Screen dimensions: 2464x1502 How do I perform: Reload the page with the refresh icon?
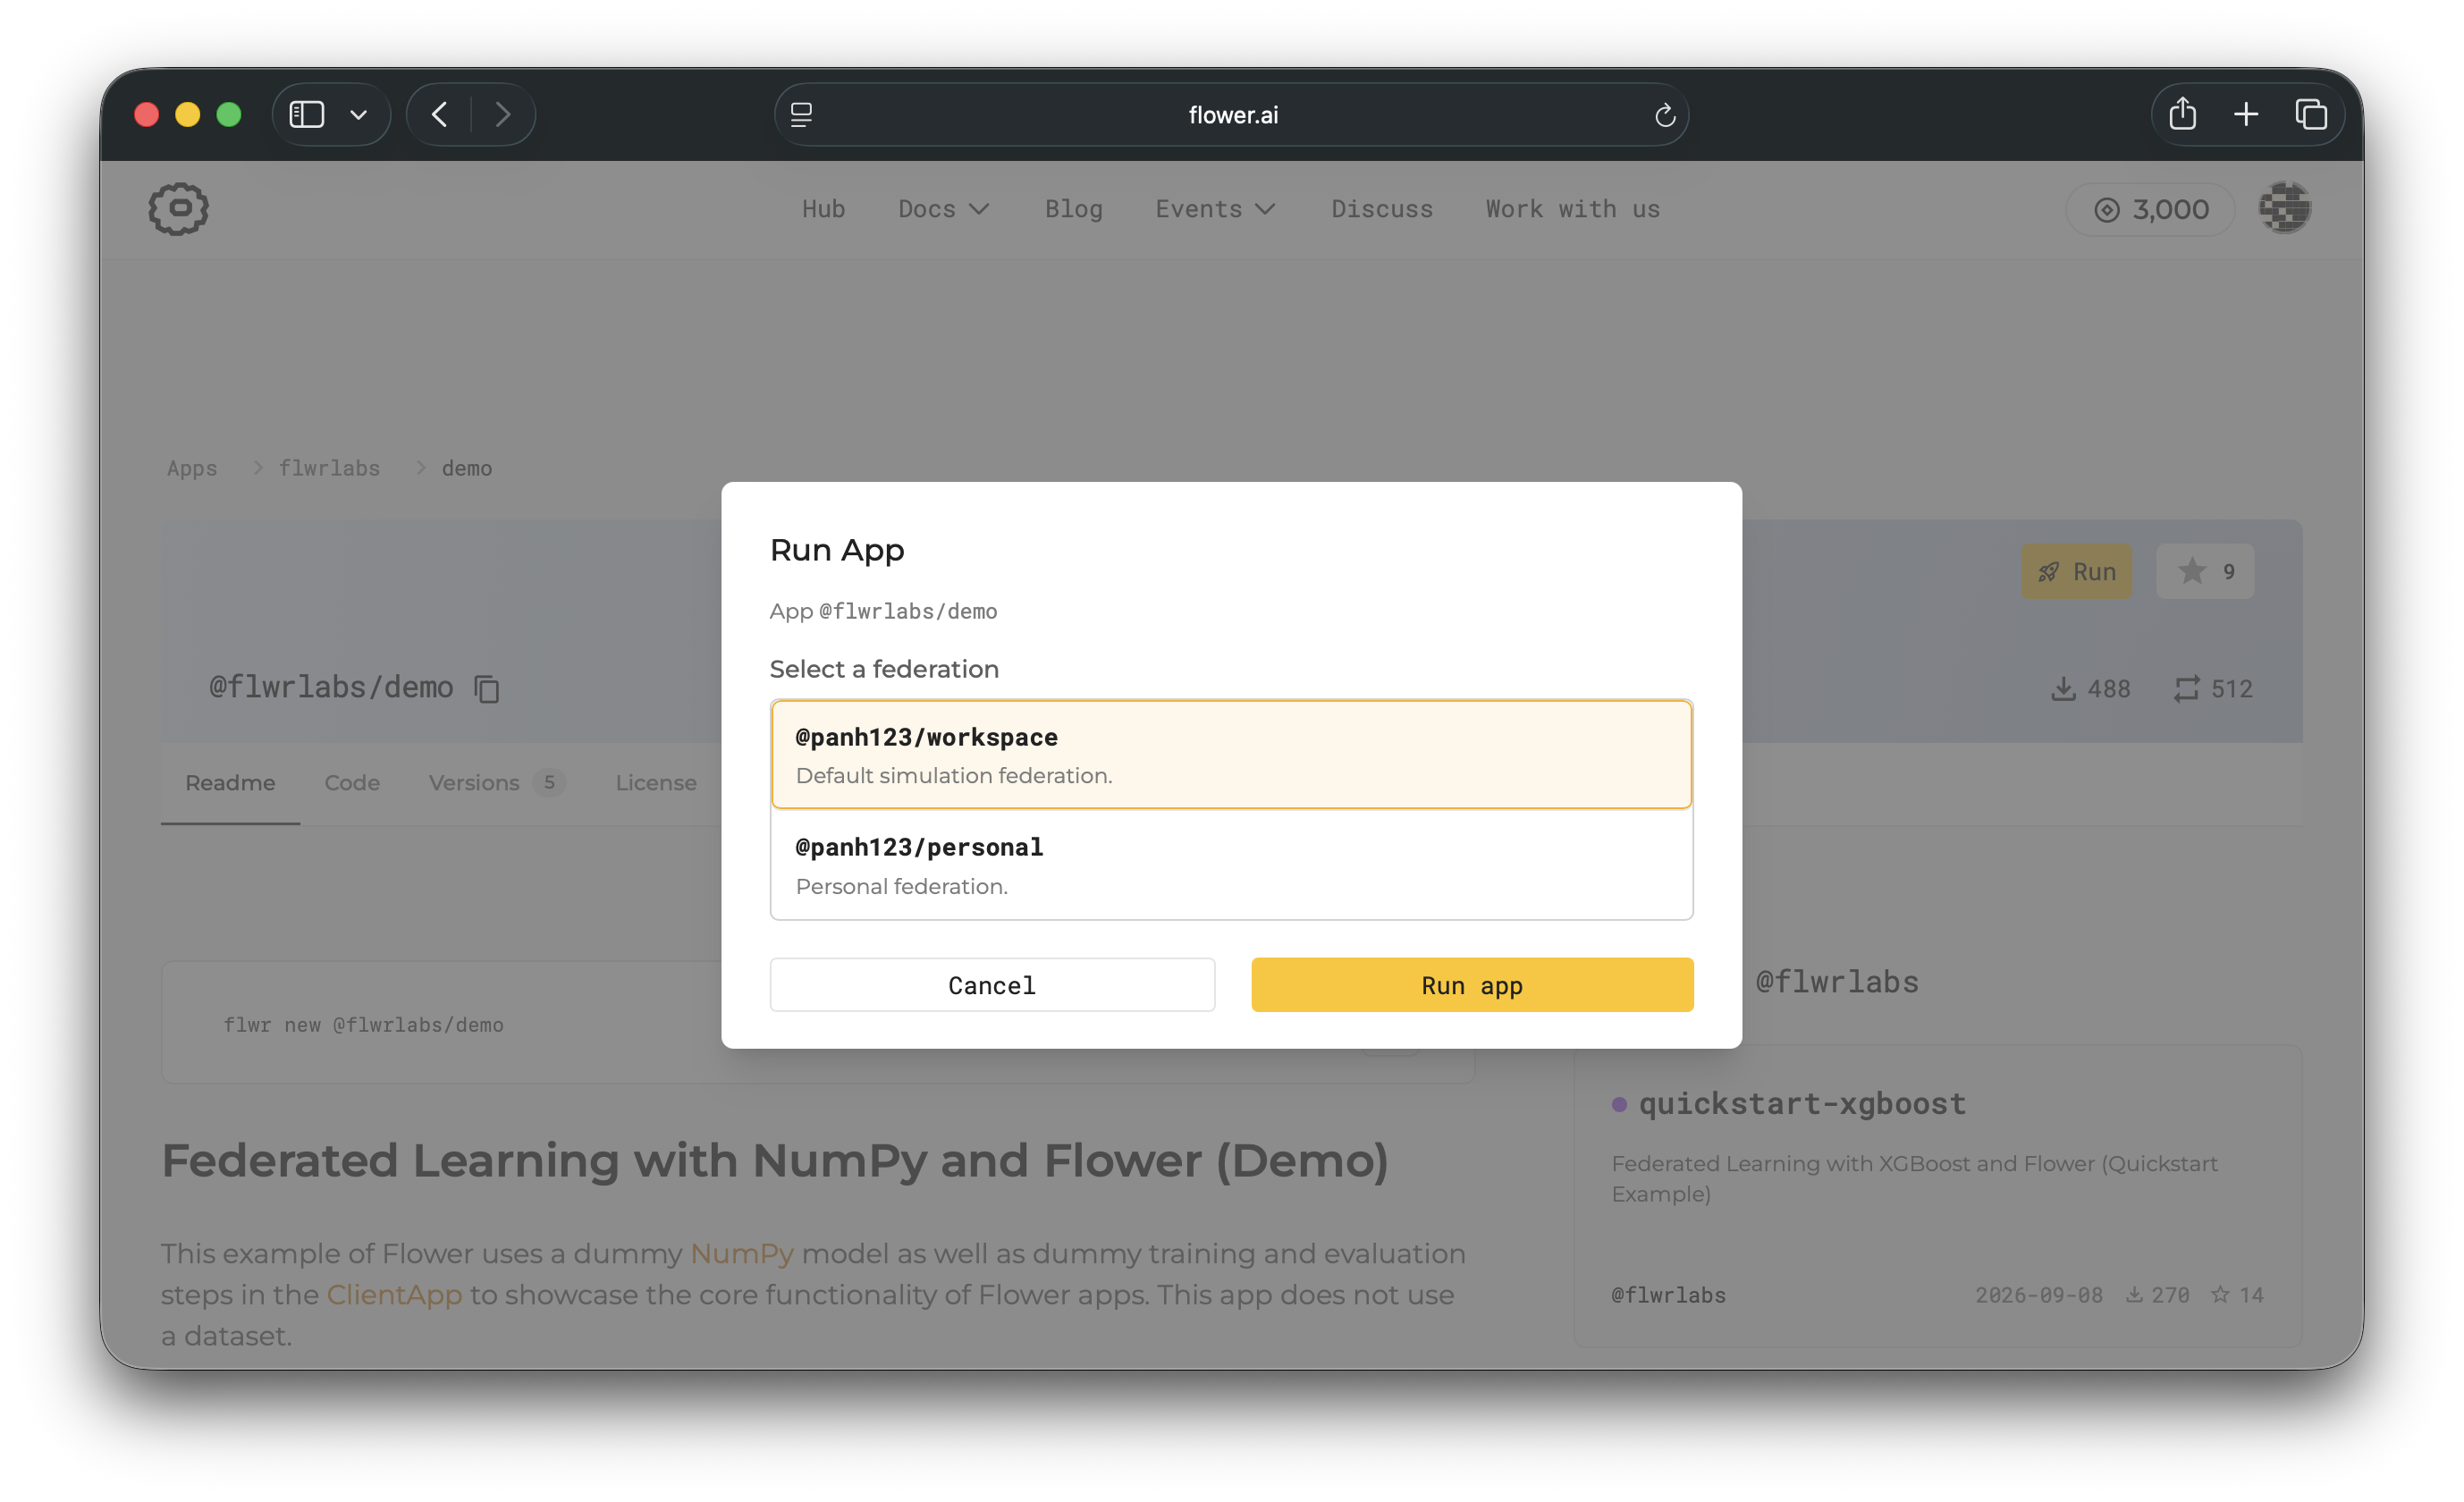[1664, 115]
